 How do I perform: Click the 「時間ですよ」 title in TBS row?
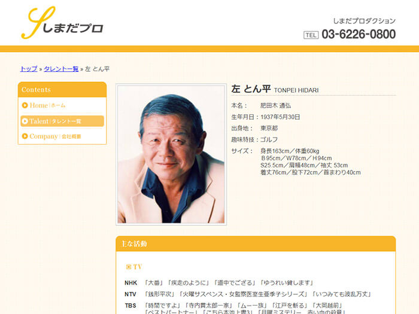[163, 306]
